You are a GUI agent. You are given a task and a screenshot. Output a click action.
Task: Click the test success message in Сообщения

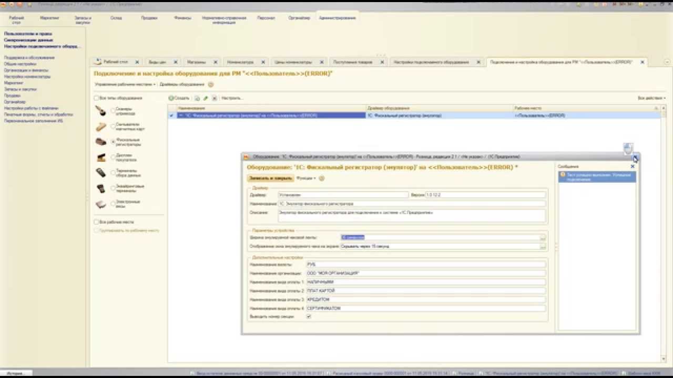click(597, 177)
